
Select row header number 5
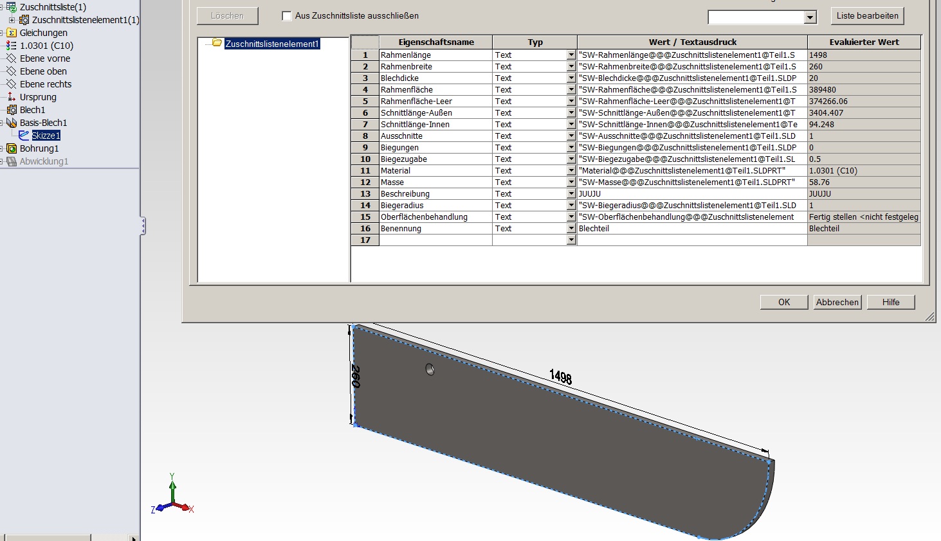(x=365, y=102)
